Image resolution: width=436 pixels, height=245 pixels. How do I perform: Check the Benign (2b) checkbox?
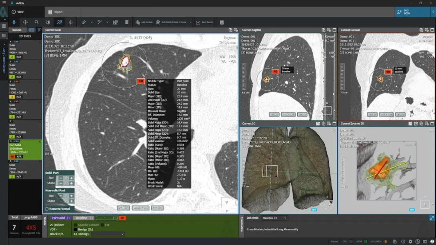point(75,230)
